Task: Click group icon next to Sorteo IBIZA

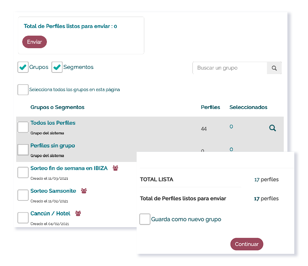Action: point(115,168)
